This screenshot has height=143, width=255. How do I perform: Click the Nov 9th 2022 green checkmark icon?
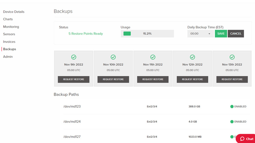point(74,57)
